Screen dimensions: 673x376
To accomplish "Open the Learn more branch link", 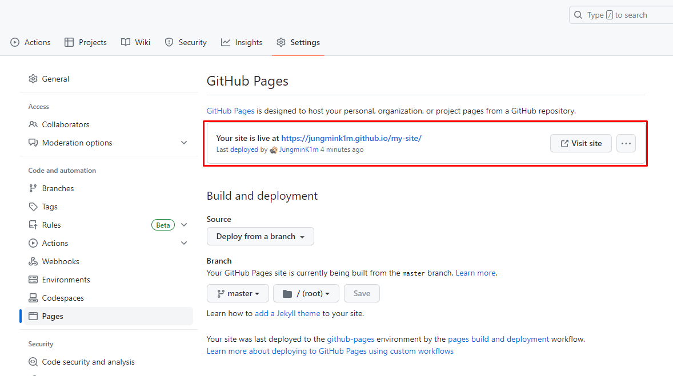I will [x=475, y=273].
